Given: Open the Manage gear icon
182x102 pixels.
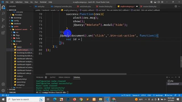Looking at the screenshot, I should click(x=3, y=90).
